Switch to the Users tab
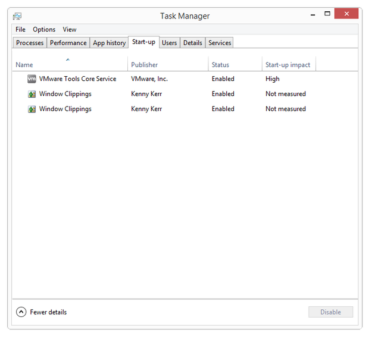372x339 pixels. (170, 43)
